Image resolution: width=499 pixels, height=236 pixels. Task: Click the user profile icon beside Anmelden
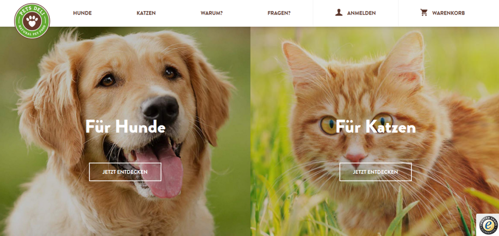[339, 13]
